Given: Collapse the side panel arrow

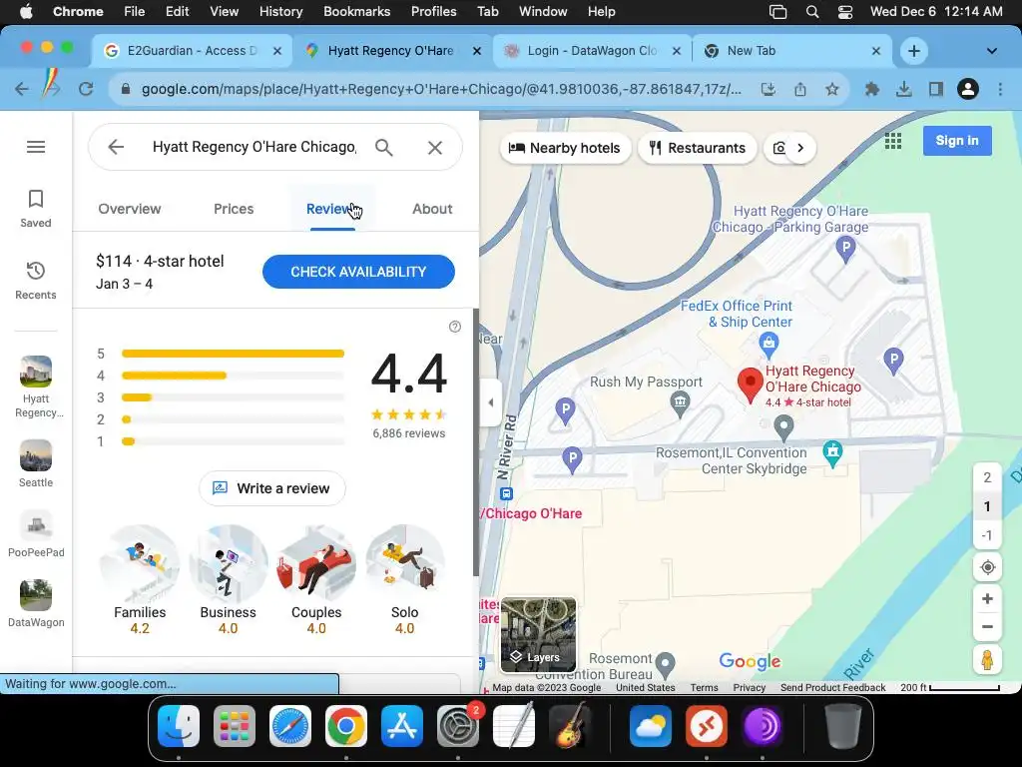Looking at the screenshot, I should [x=491, y=402].
